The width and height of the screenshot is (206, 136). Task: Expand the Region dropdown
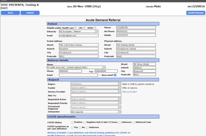(119, 84)
